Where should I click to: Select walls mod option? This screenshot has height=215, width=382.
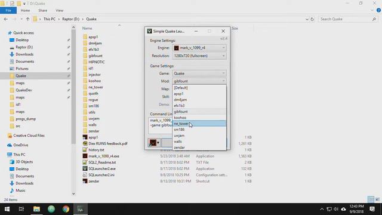click(199, 142)
